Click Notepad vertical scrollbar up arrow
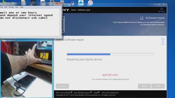The width and height of the screenshot is (175, 98). (60, 10)
